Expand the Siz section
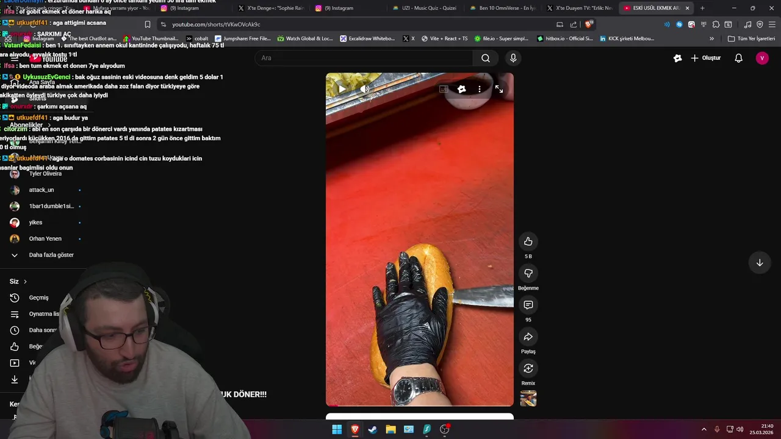This screenshot has height=439, width=781. [18, 282]
